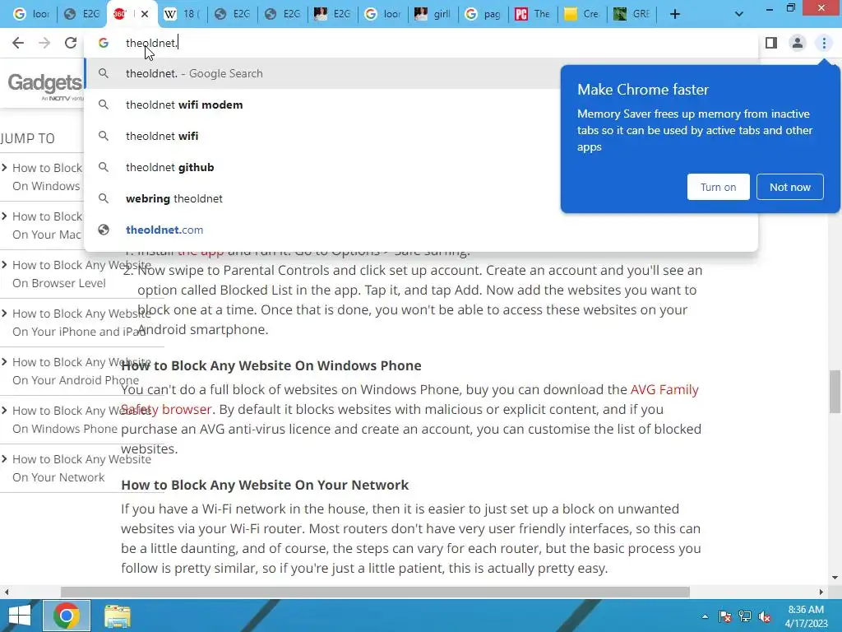
Task: Open File Explorer from taskbar
Action: 117,616
